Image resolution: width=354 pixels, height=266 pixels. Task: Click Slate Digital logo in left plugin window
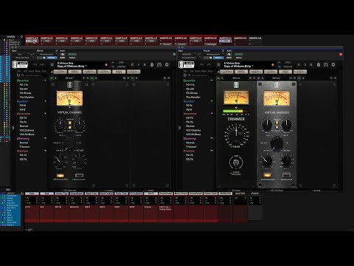coord(20,65)
